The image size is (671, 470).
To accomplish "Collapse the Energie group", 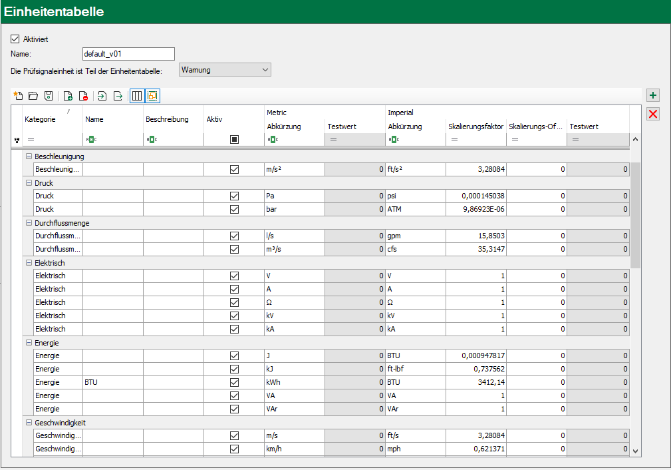I will click(x=29, y=343).
